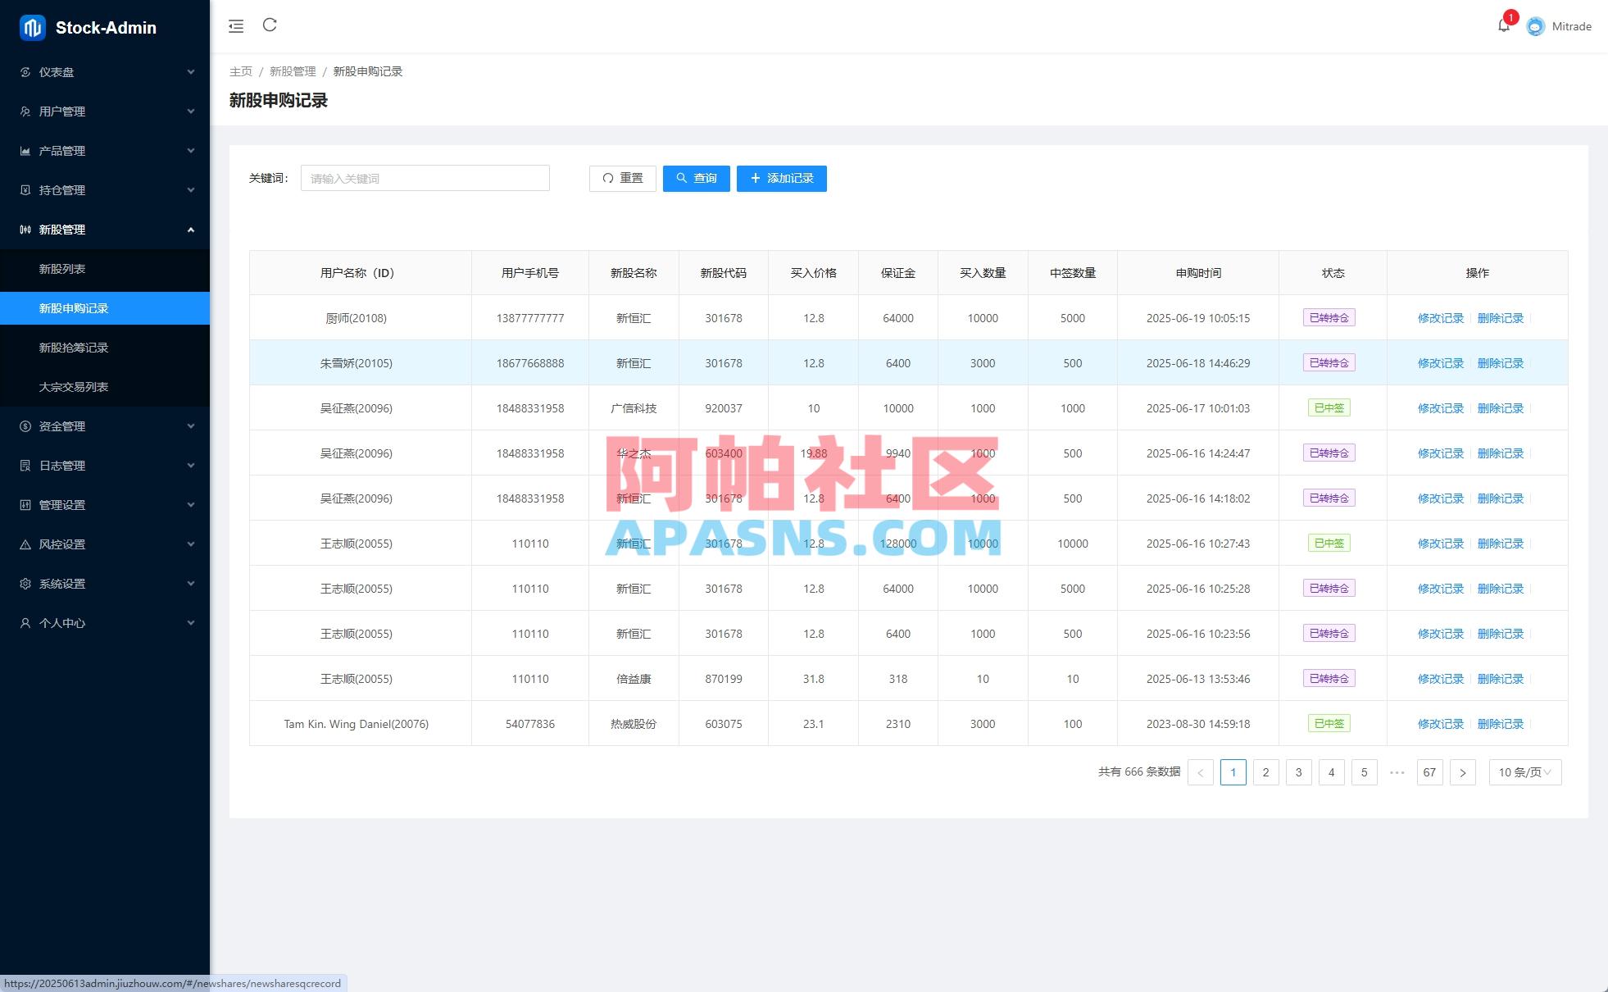Open notifications via the bell icon

tap(1503, 25)
